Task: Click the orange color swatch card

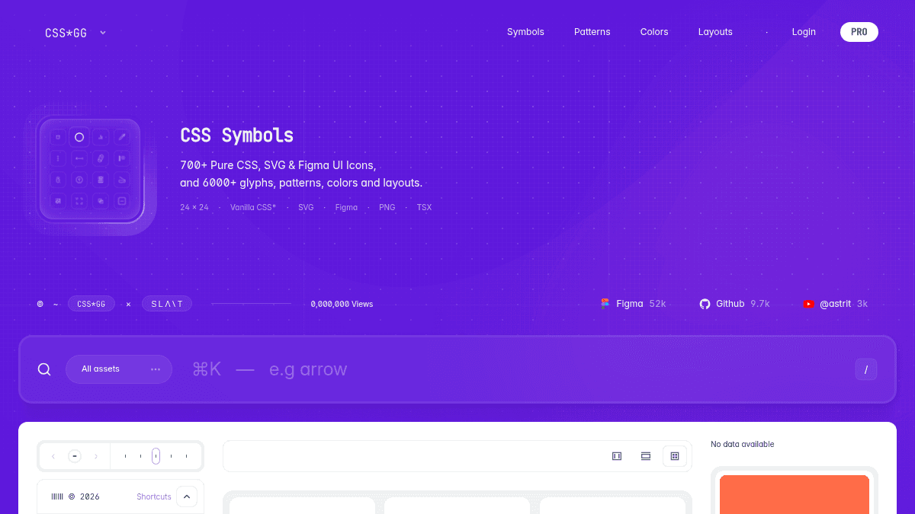Action: tap(795, 494)
